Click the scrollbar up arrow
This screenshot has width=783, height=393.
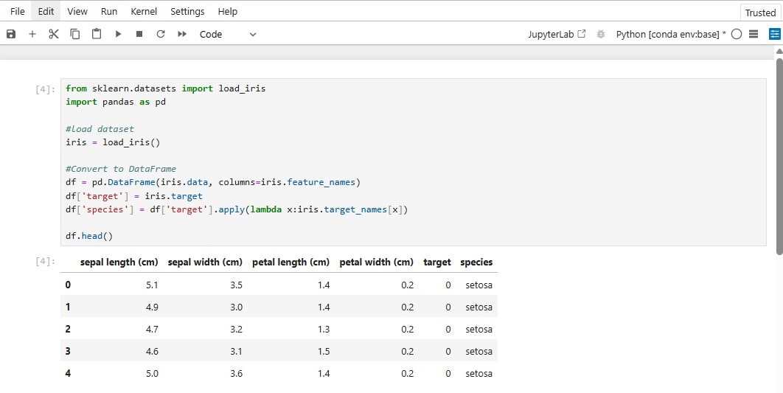(779, 51)
